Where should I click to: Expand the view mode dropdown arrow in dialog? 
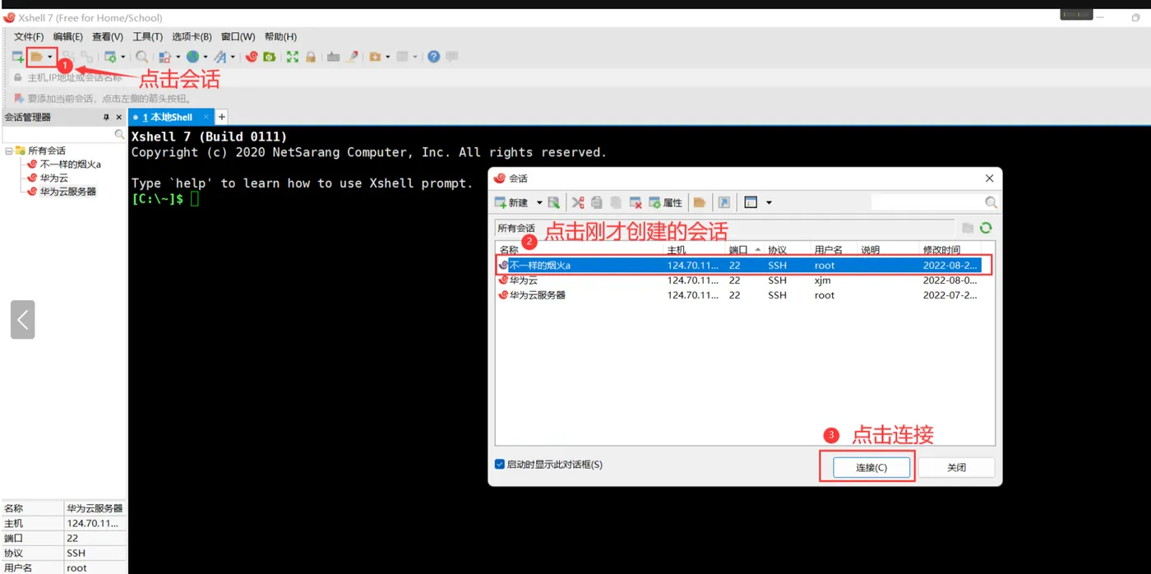[x=770, y=202]
